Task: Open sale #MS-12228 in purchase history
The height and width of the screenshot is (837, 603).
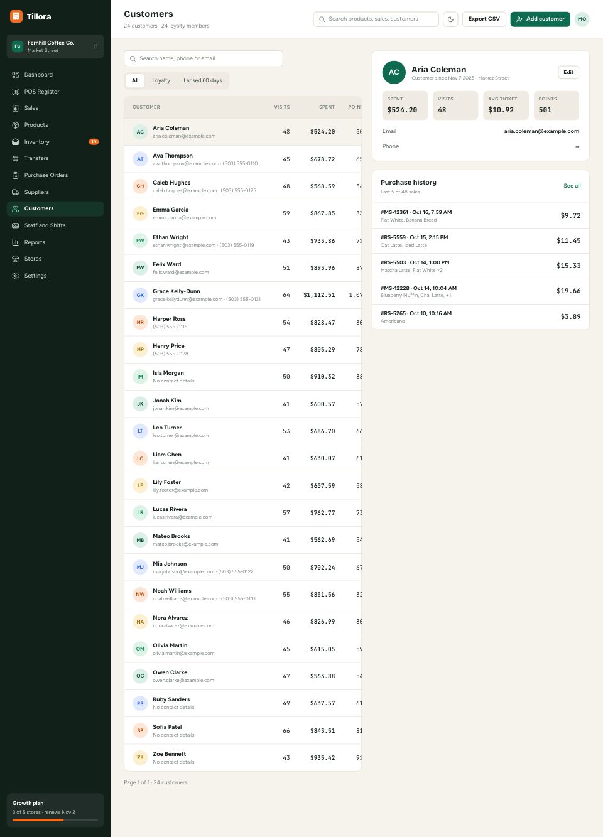Action: click(481, 291)
